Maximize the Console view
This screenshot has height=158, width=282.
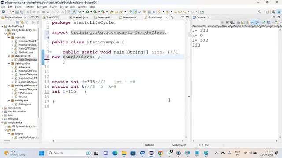click(279, 17)
